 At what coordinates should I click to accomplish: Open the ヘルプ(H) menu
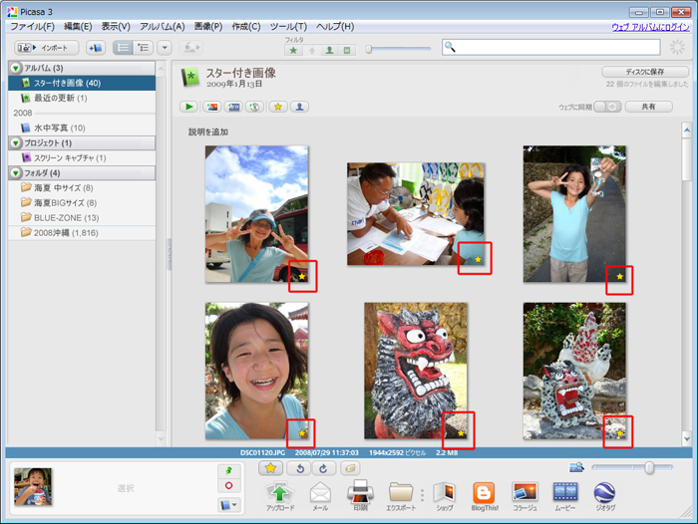(335, 27)
